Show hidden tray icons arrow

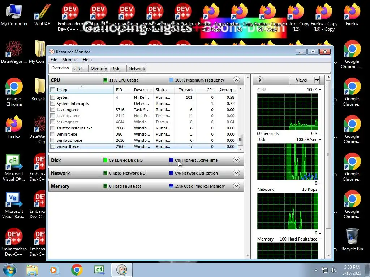pos(316,270)
